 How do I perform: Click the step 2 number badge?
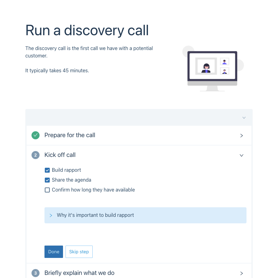click(x=36, y=155)
